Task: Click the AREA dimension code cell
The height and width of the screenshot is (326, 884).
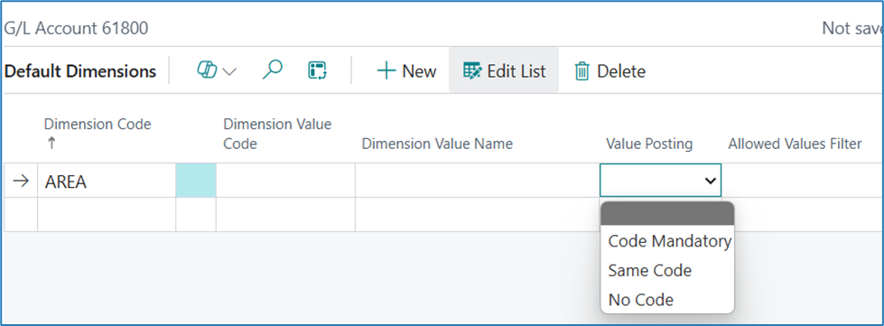Action: point(107,181)
